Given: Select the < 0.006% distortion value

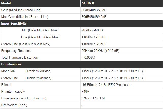Looking at the screenshot, I should [x=88, y=58].
